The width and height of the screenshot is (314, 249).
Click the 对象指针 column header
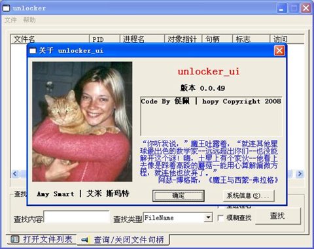coord(183,39)
